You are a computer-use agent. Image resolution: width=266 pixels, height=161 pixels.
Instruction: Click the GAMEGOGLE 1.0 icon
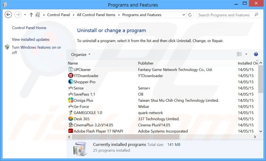[x=70, y=112]
